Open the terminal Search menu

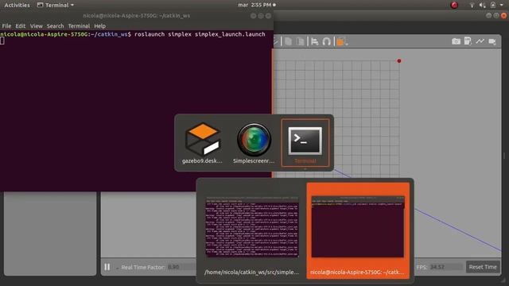tap(55, 26)
